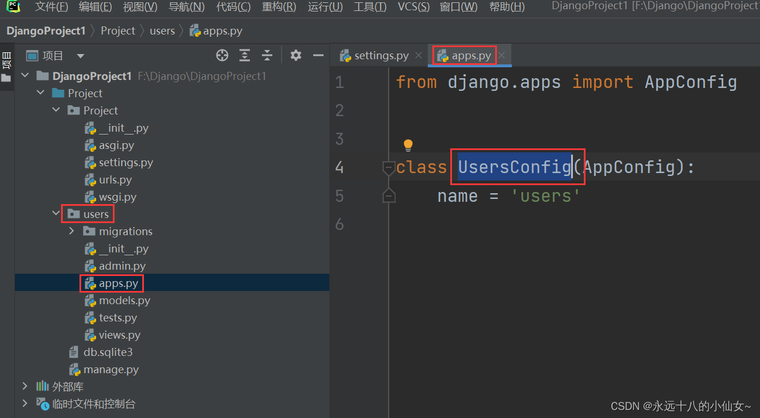Image resolution: width=760 pixels, height=418 pixels.
Task: Expand 临时文件和控制台 node
Action: tap(25, 404)
